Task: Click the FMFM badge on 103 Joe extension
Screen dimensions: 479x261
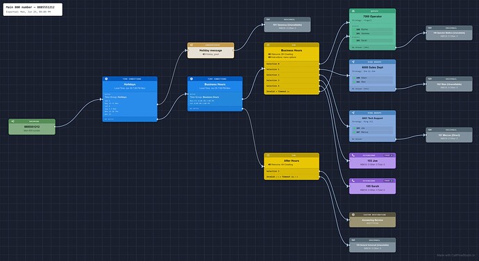Action: tap(389, 155)
